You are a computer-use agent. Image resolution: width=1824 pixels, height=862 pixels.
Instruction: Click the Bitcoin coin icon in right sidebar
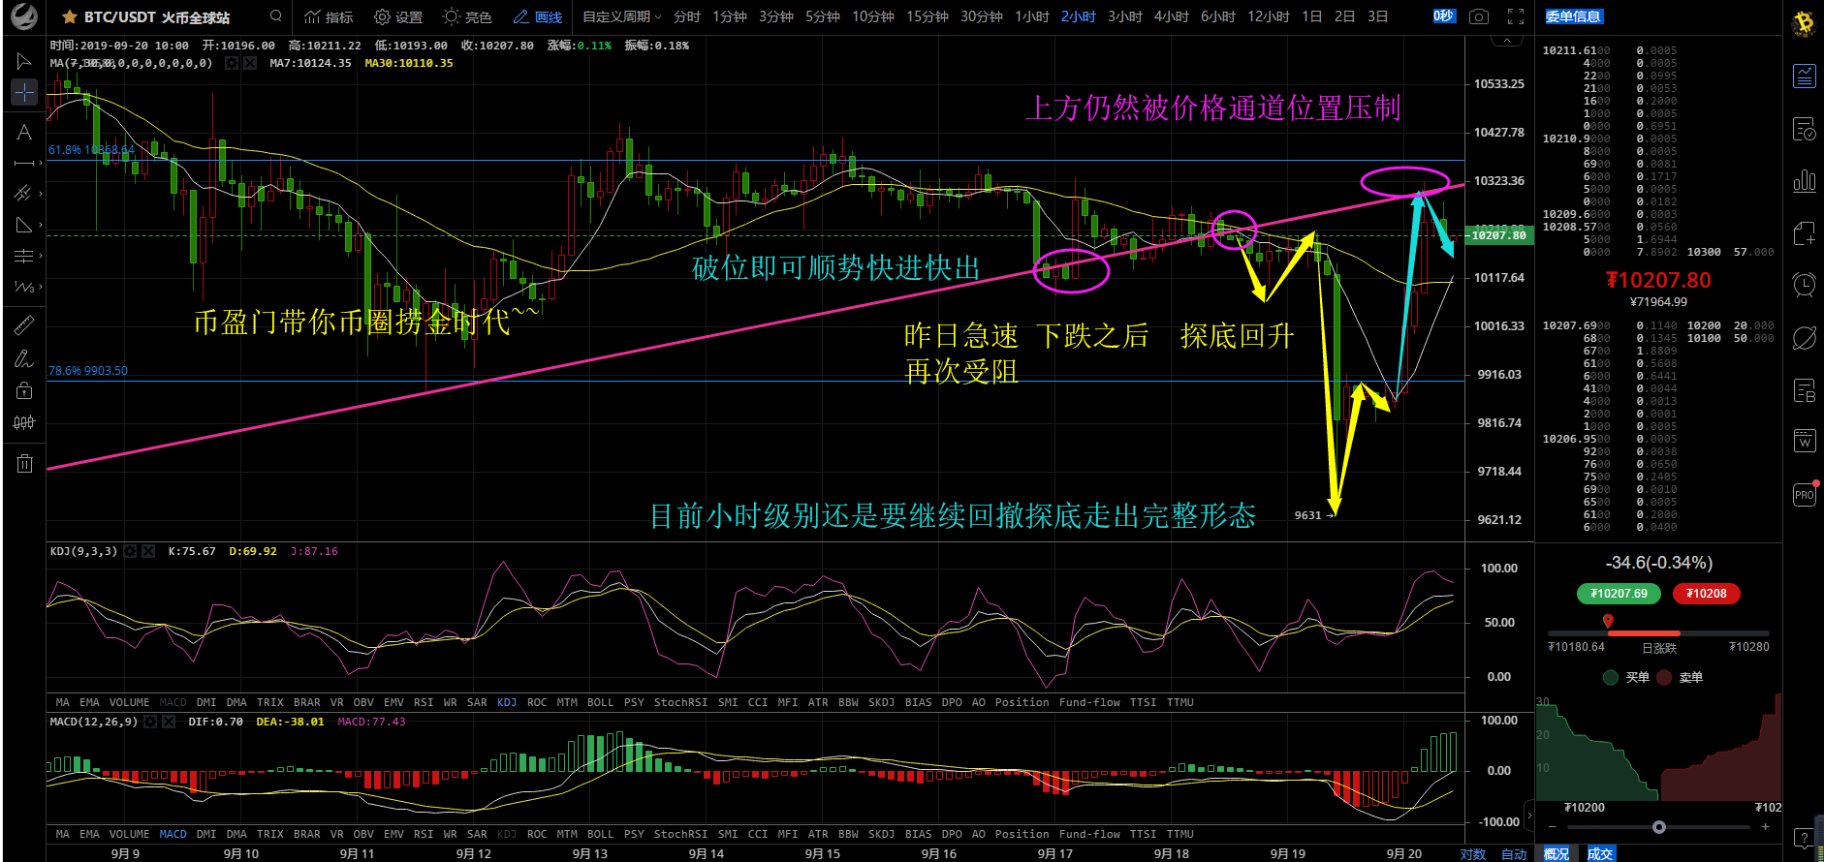[1804, 23]
